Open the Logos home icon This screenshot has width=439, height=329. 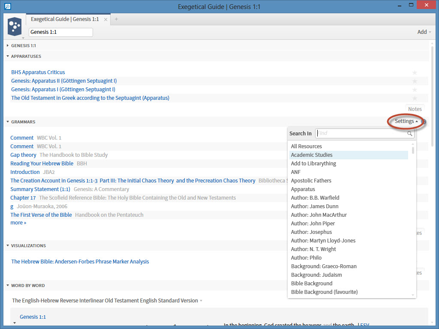15,27
